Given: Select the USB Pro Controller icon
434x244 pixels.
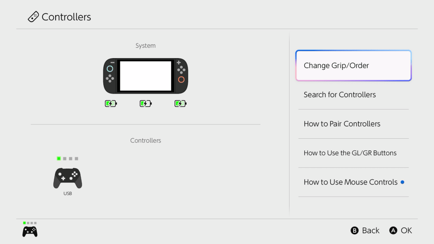Looking at the screenshot, I should click(68, 178).
